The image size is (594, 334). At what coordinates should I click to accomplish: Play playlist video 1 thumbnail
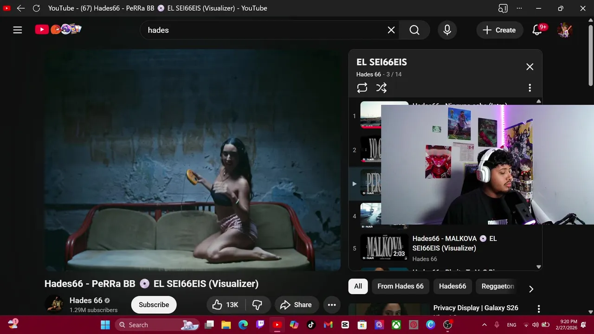point(371,115)
